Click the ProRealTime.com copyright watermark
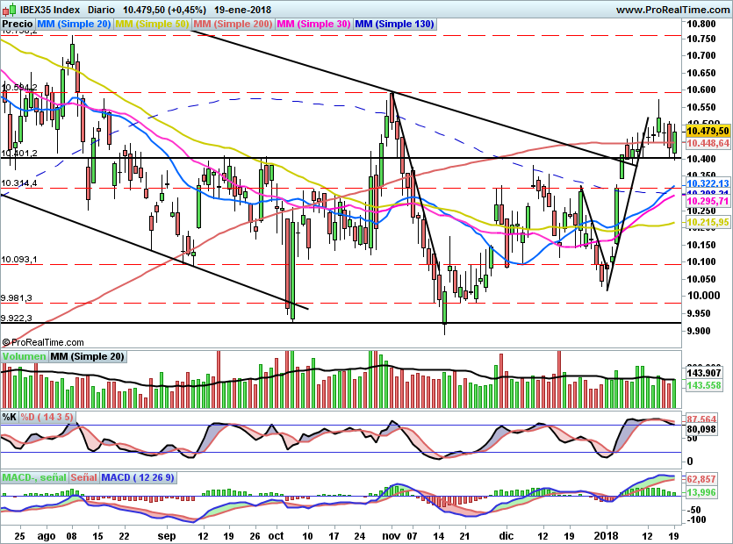 coord(42,342)
